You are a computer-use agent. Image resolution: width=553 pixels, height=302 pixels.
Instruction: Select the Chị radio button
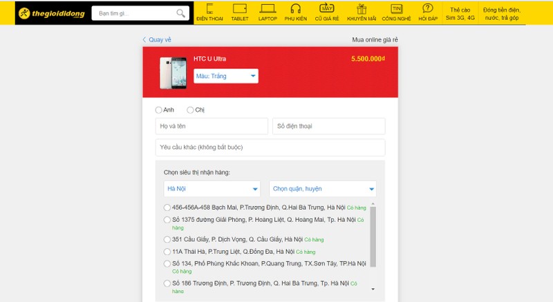pyautogui.click(x=191, y=110)
